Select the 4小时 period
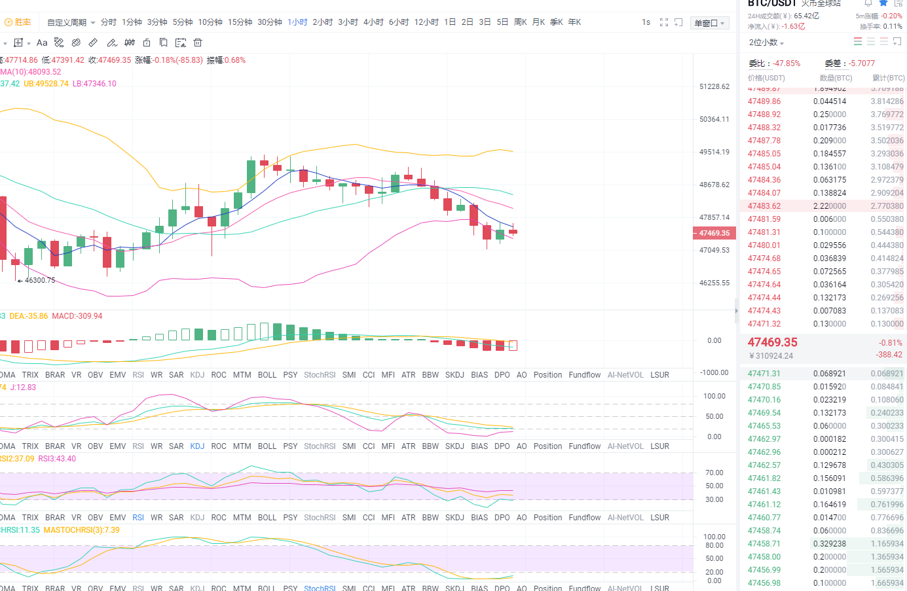This screenshot has height=591, width=907. (x=373, y=22)
